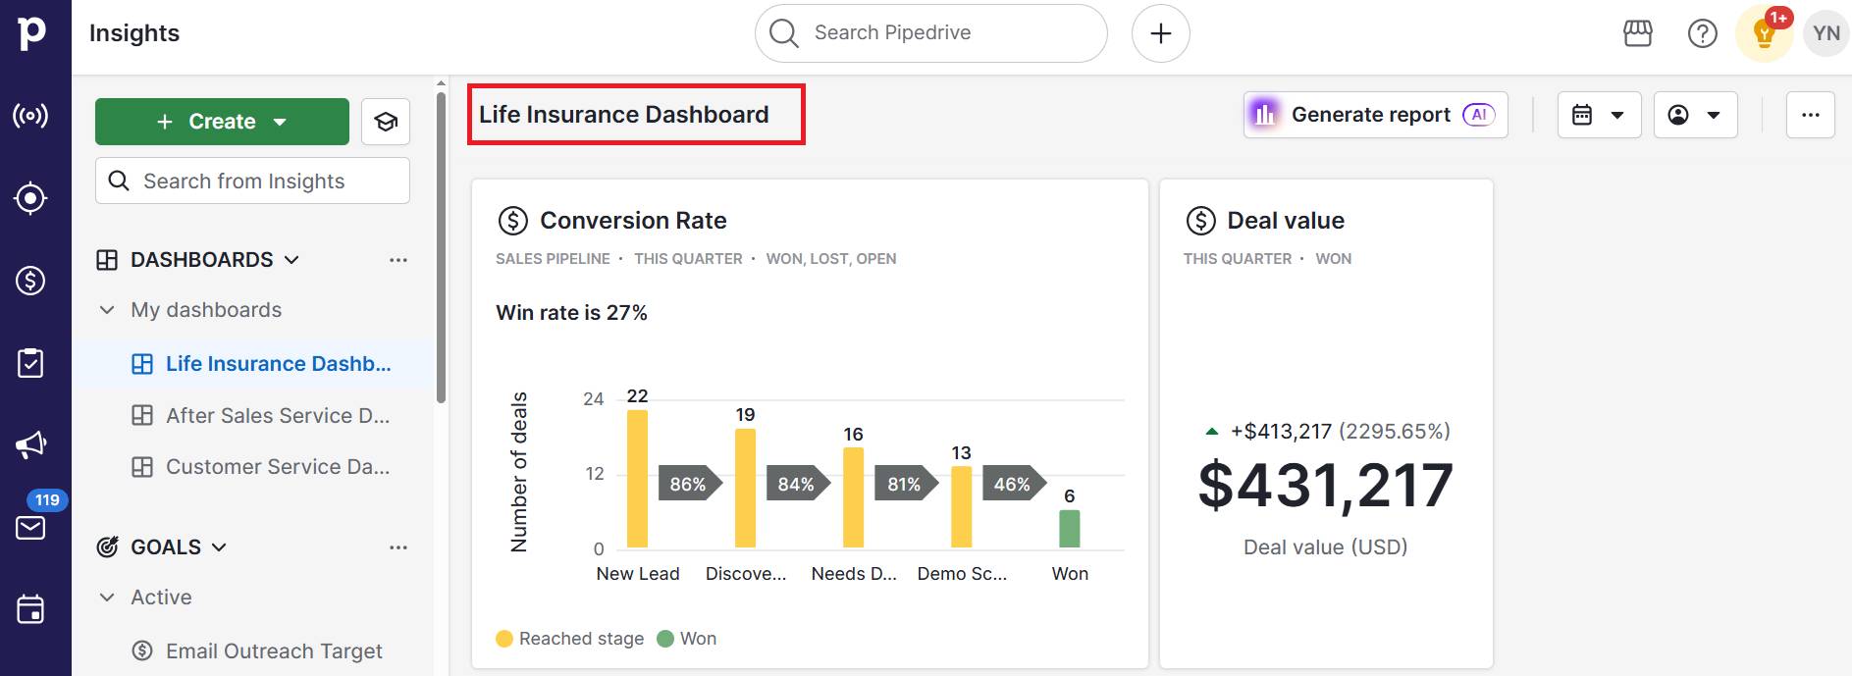Click the 81% conversion arrow
Viewport: 1852px width, 676px height.
tap(906, 484)
